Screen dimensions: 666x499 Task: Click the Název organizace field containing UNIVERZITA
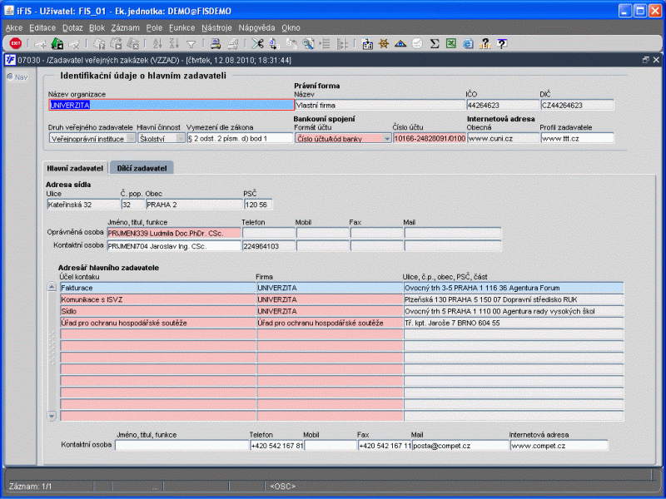pos(171,105)
